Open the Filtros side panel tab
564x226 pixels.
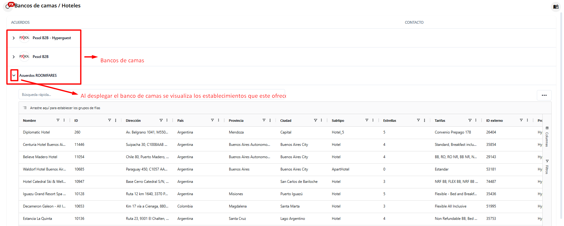click(547, 167)
